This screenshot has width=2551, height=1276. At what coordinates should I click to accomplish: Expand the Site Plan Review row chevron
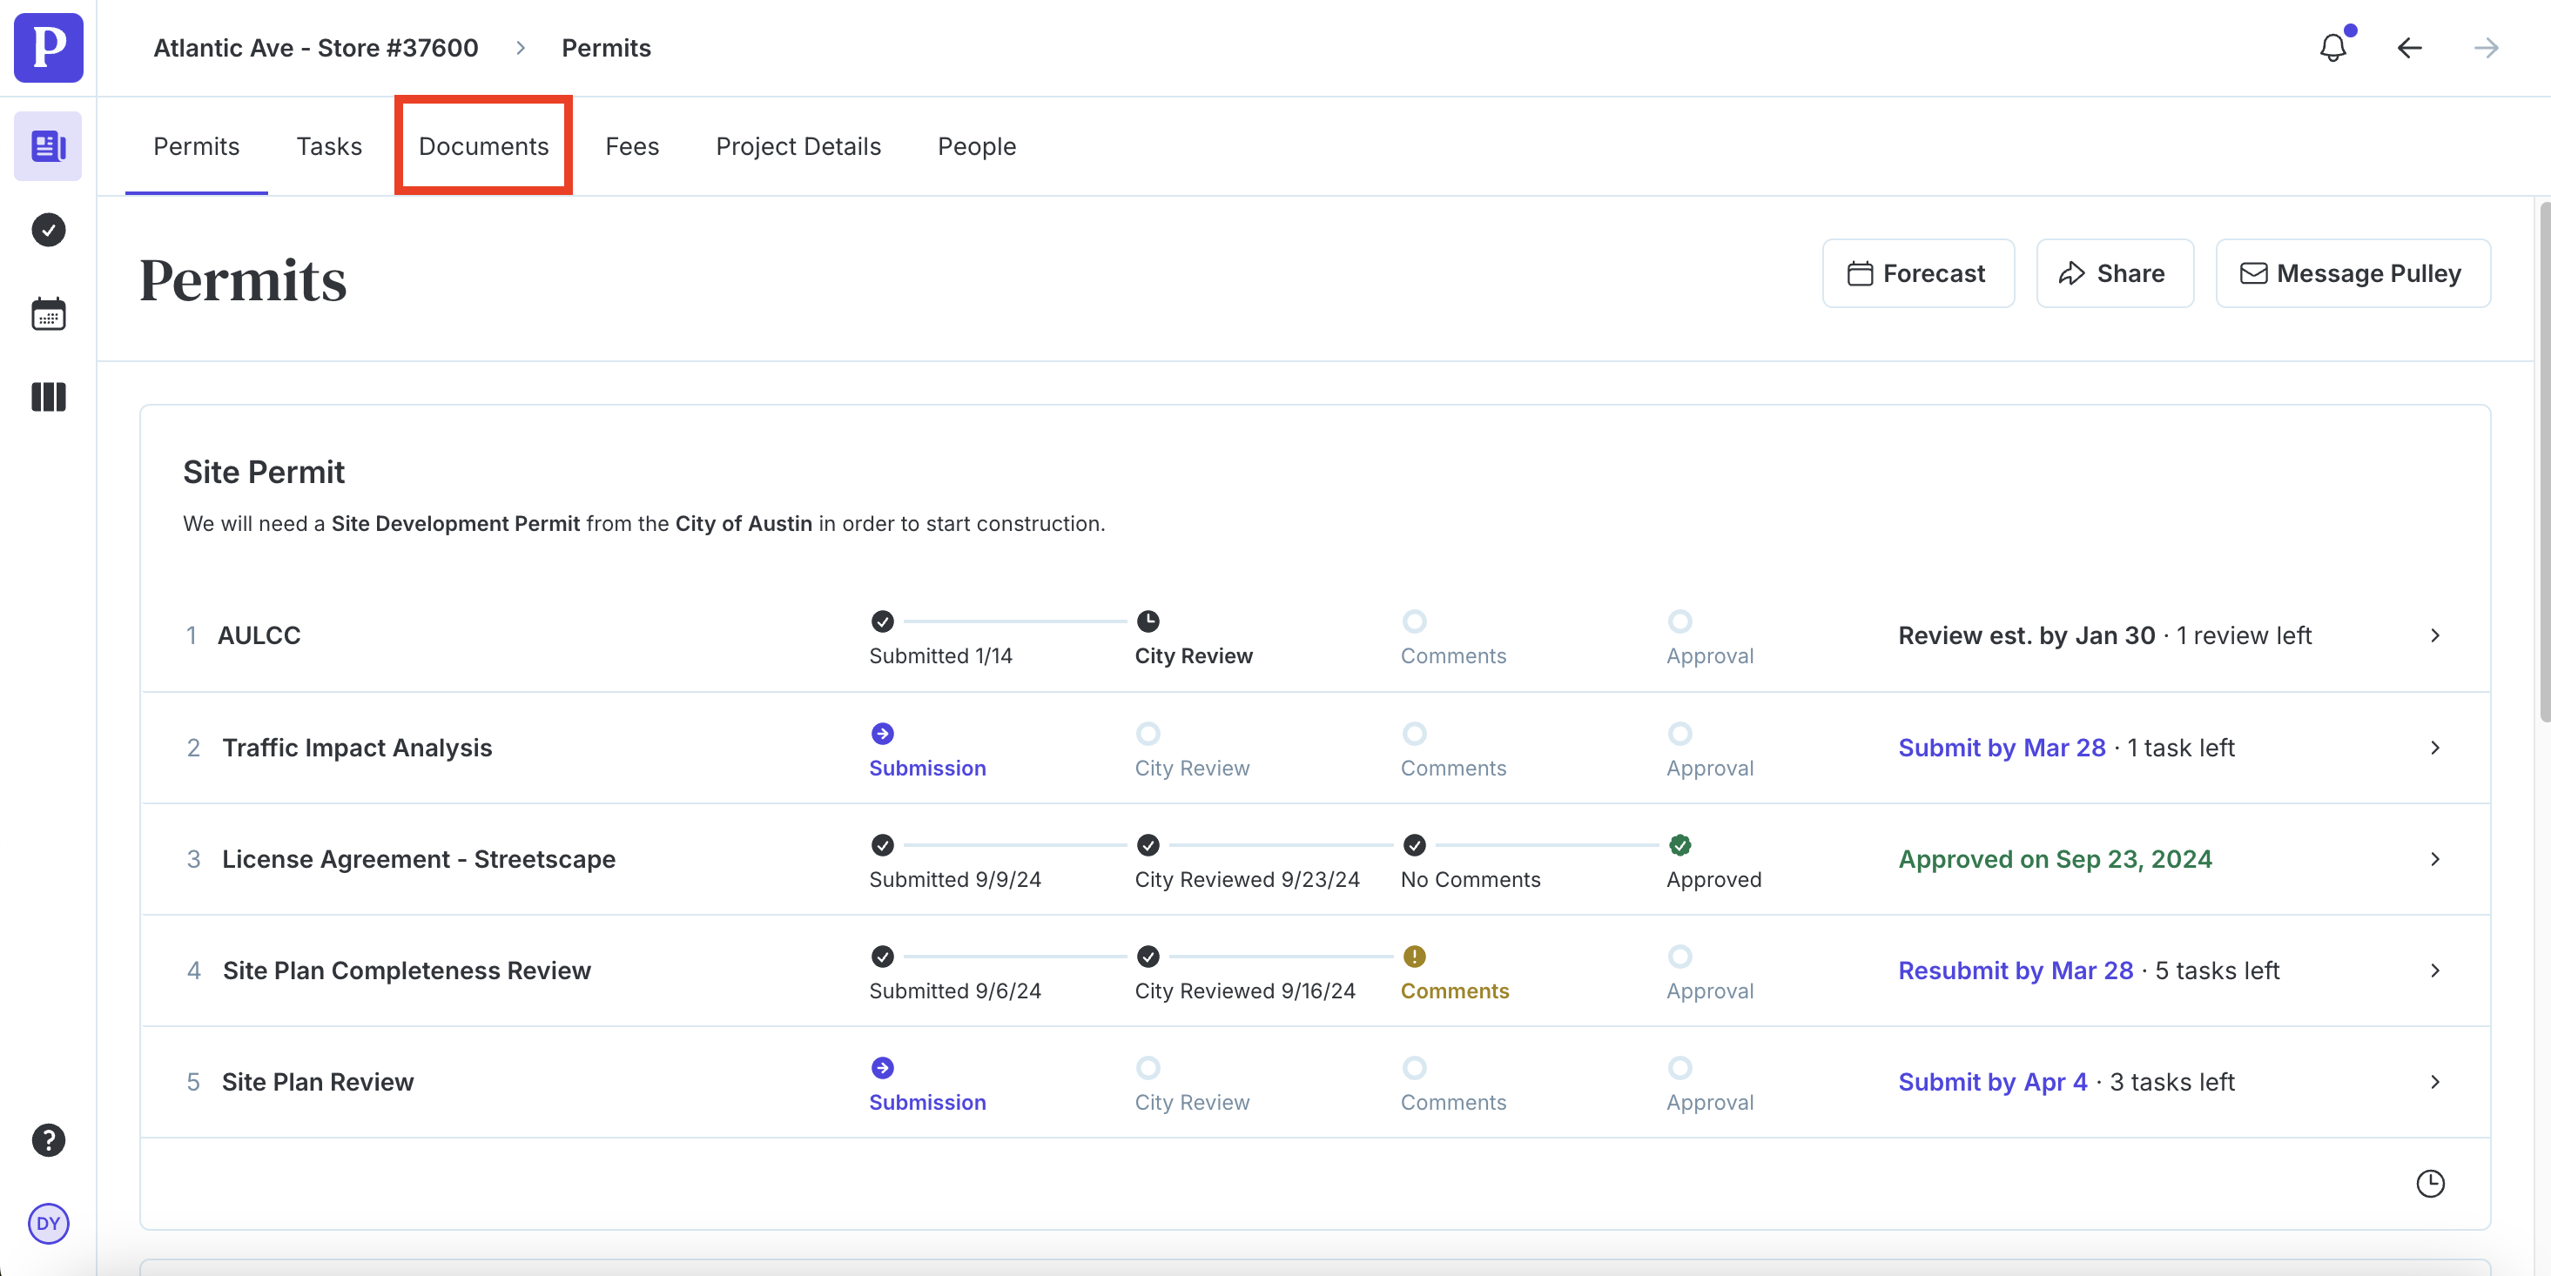2435,1082
